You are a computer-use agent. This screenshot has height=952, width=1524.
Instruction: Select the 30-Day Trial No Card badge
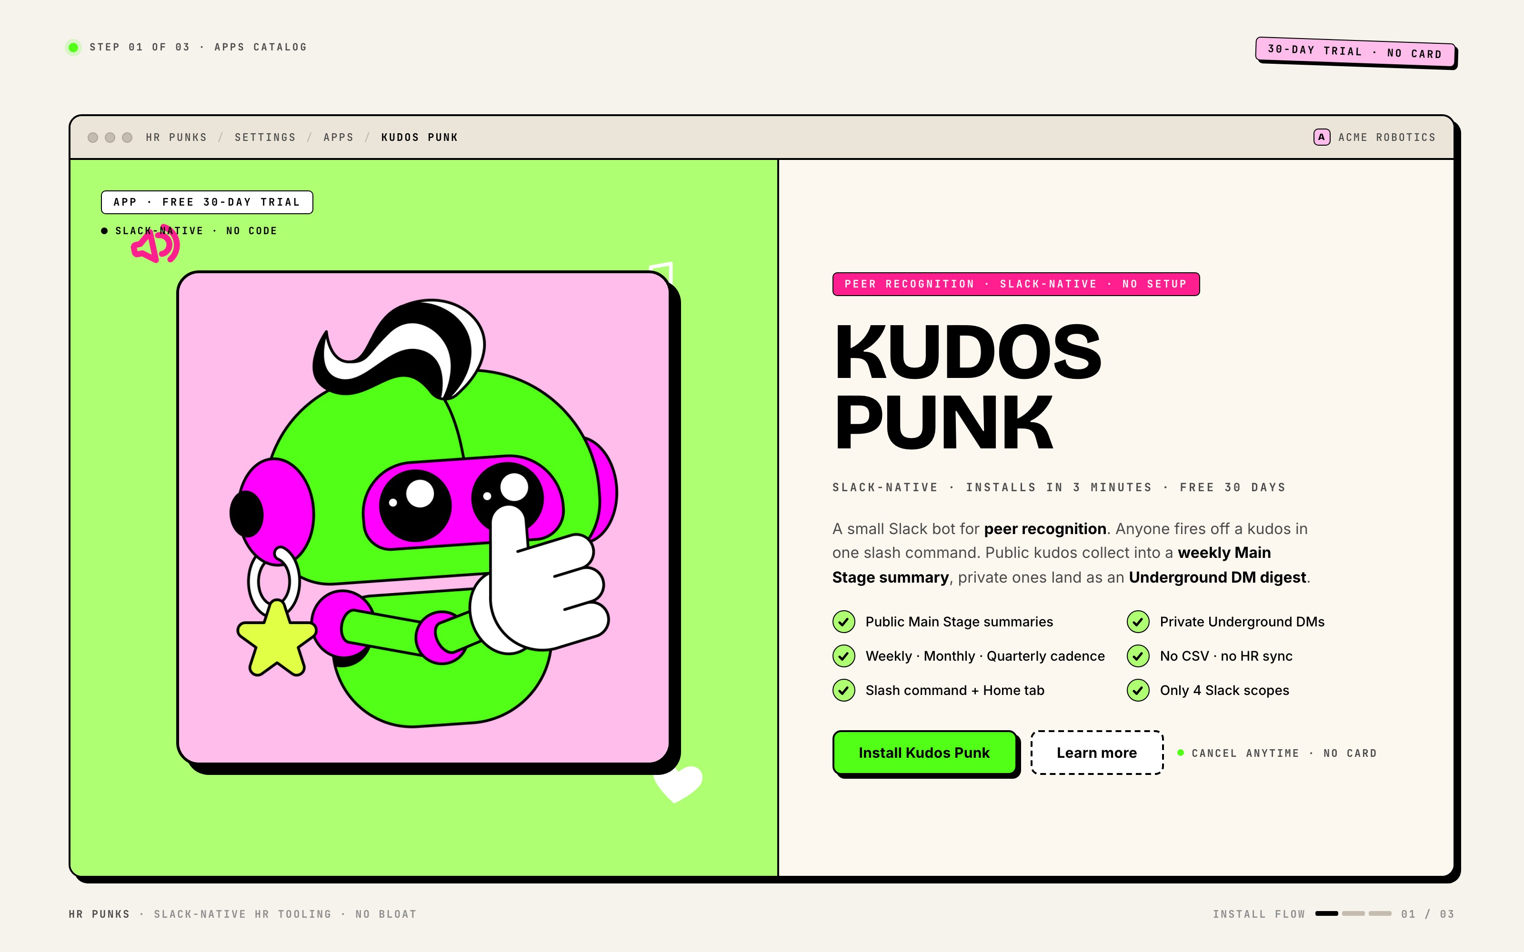coord(1354,51)
